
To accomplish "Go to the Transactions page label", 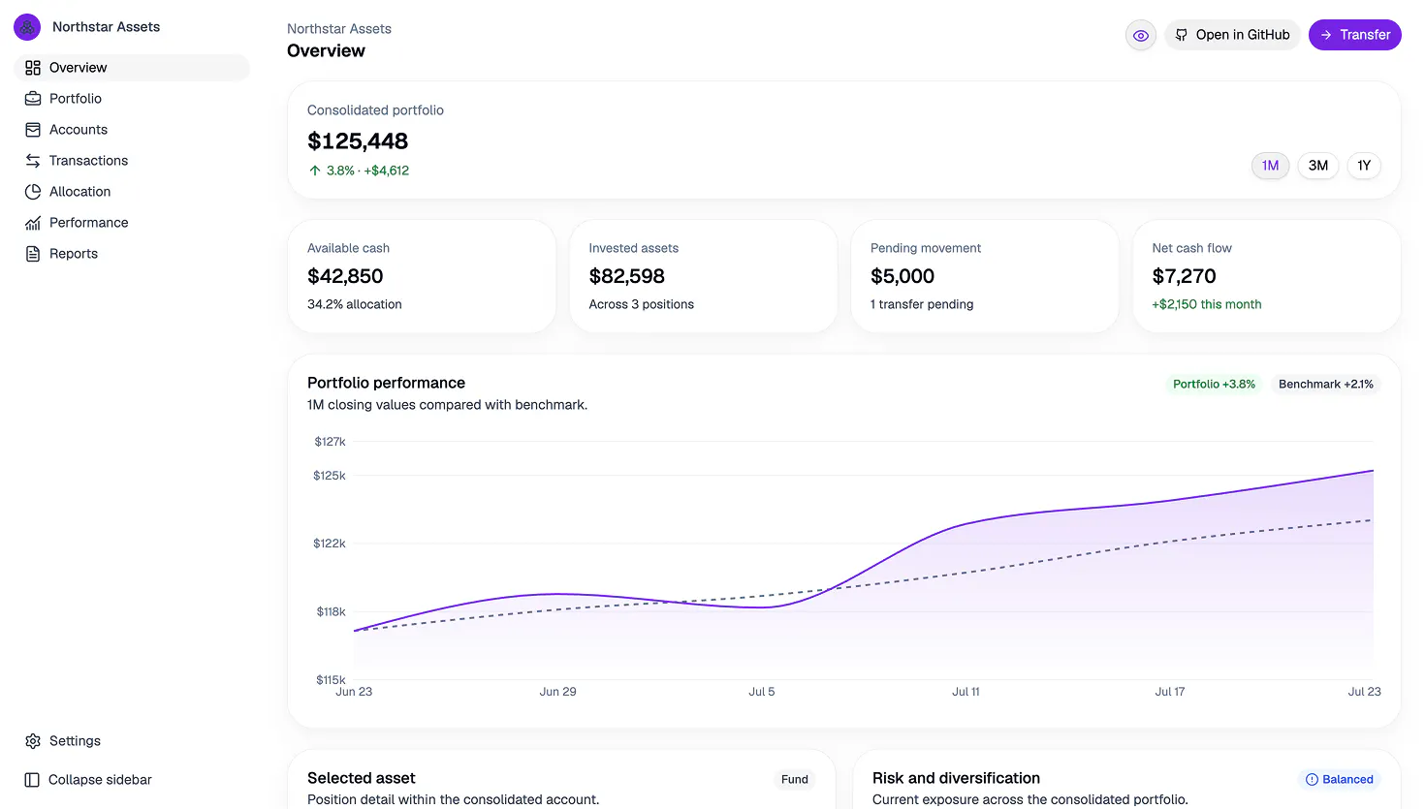I will [88, 161].
